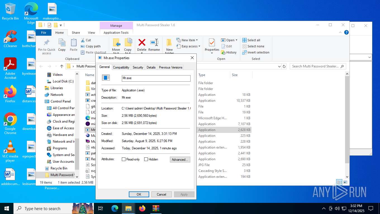Click the History ribbon command
This screenshot has height=214, width=380.
(x=229, y=52)
